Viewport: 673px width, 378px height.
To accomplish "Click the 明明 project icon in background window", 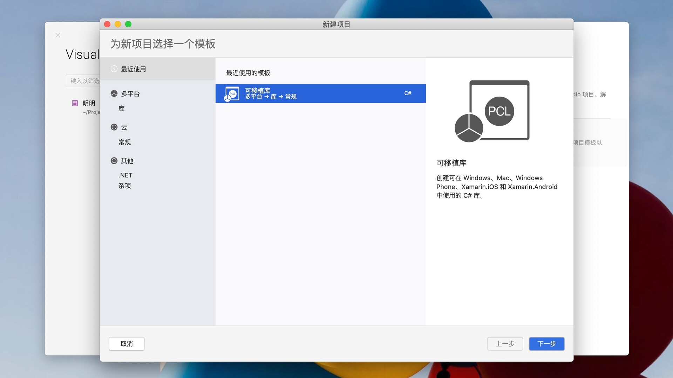I will point(75,103).
